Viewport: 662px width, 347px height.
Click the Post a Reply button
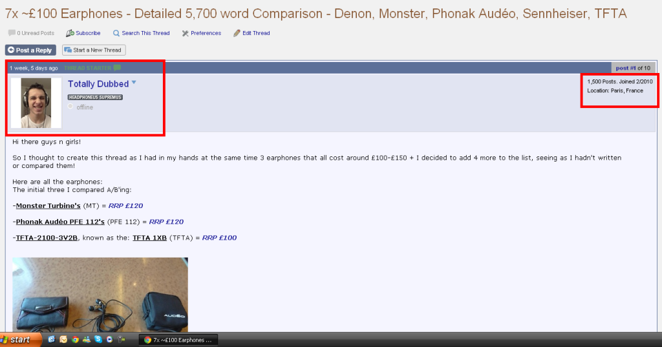[30, 50]
